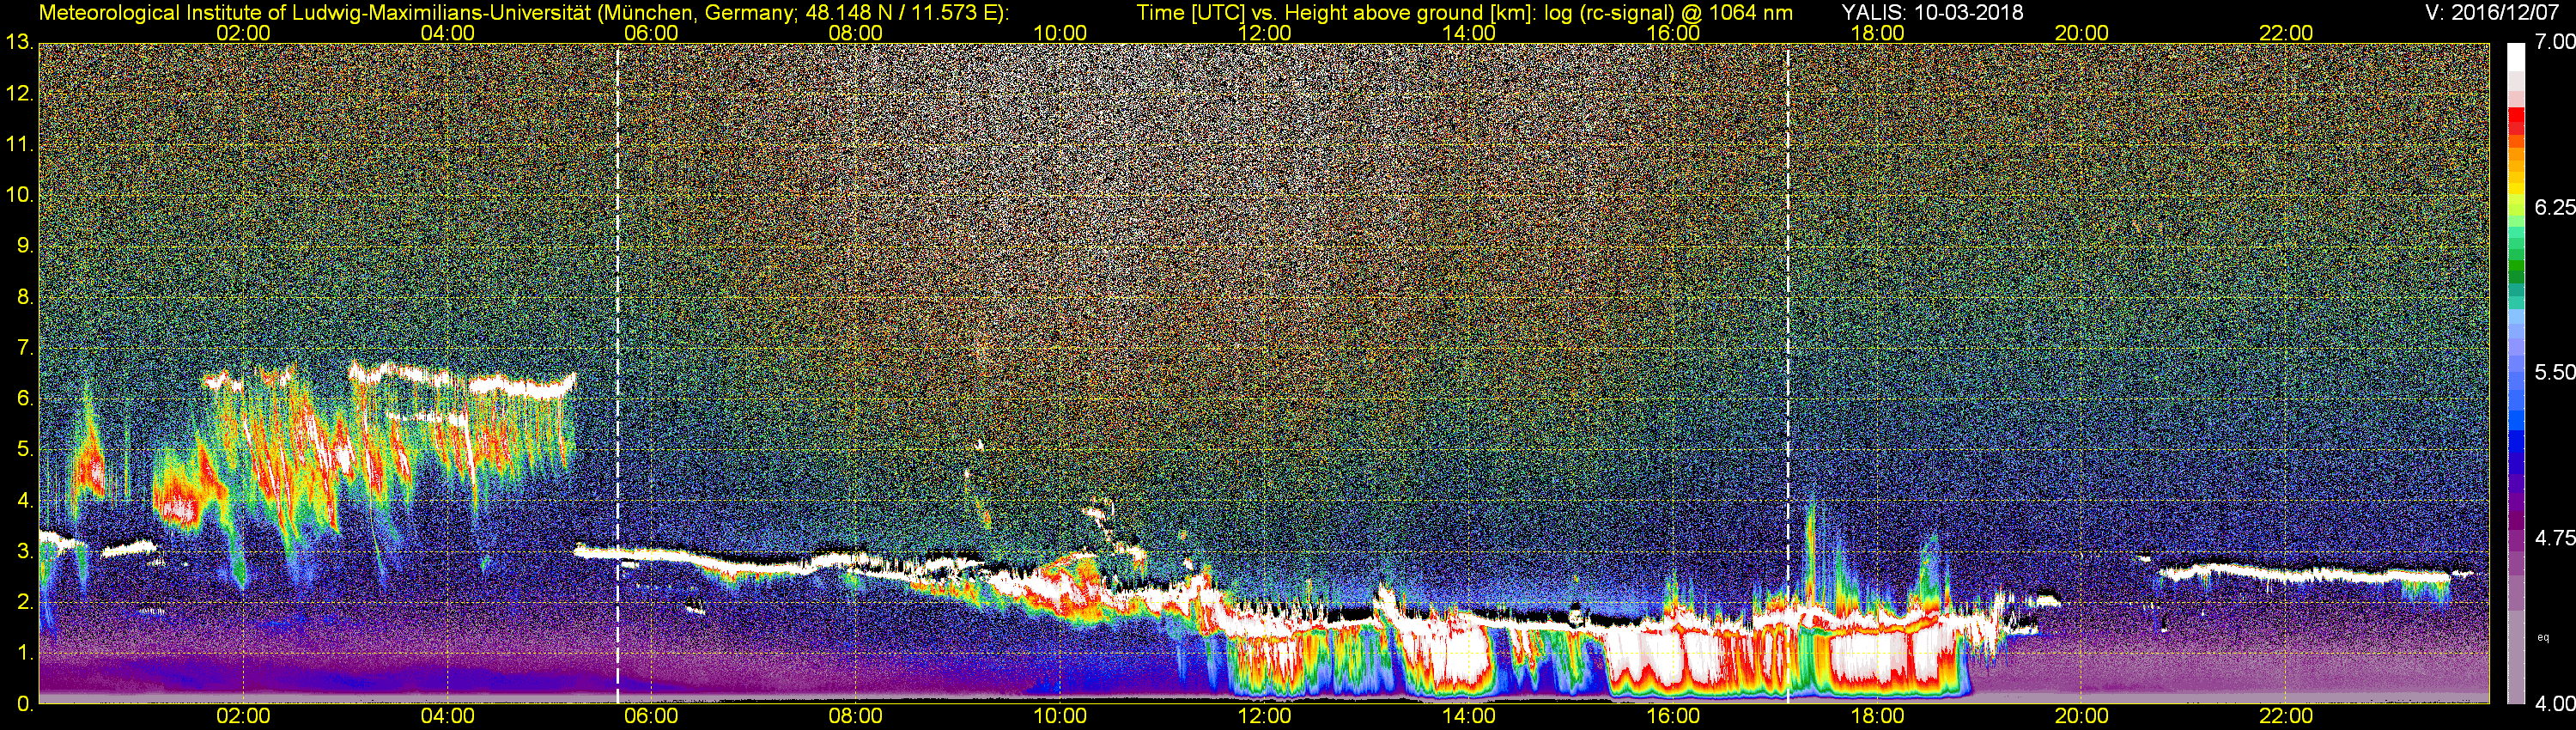
Task: Click the 08:00 label on the bottom time axis
Action: tap(856, 716)
